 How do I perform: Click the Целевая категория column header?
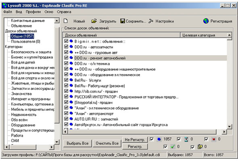click(x=203, y=35)
